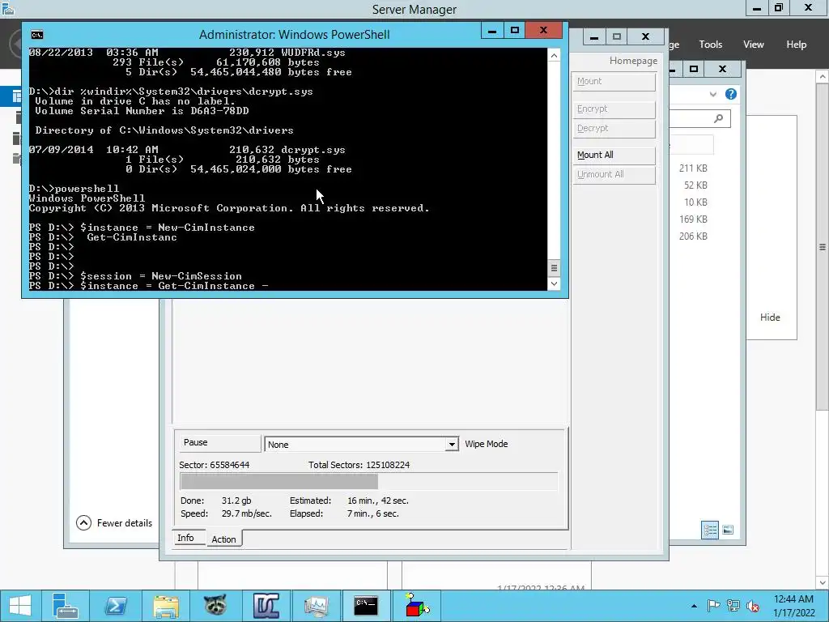Image resolution: width=829 pixels, height=622 pixels.
Task: Click the Mount button in DiskCryptor
Action: (614, 82)
